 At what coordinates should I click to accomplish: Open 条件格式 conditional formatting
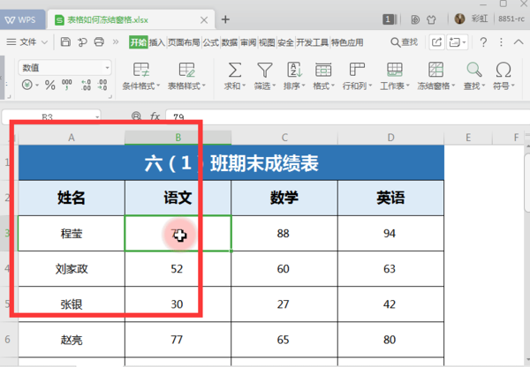(141, 76)
